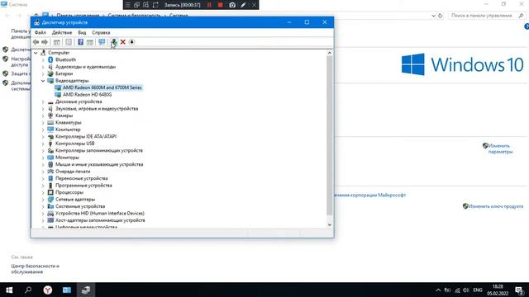
Task: Select Очереди печати row
Action: pos(73,172)
